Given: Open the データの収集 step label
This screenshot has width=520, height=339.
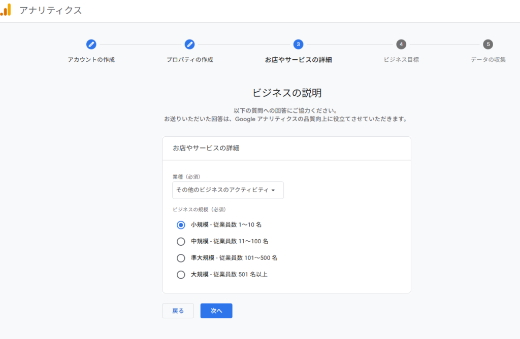Looking at the screenshot, I should pos(488,60).
